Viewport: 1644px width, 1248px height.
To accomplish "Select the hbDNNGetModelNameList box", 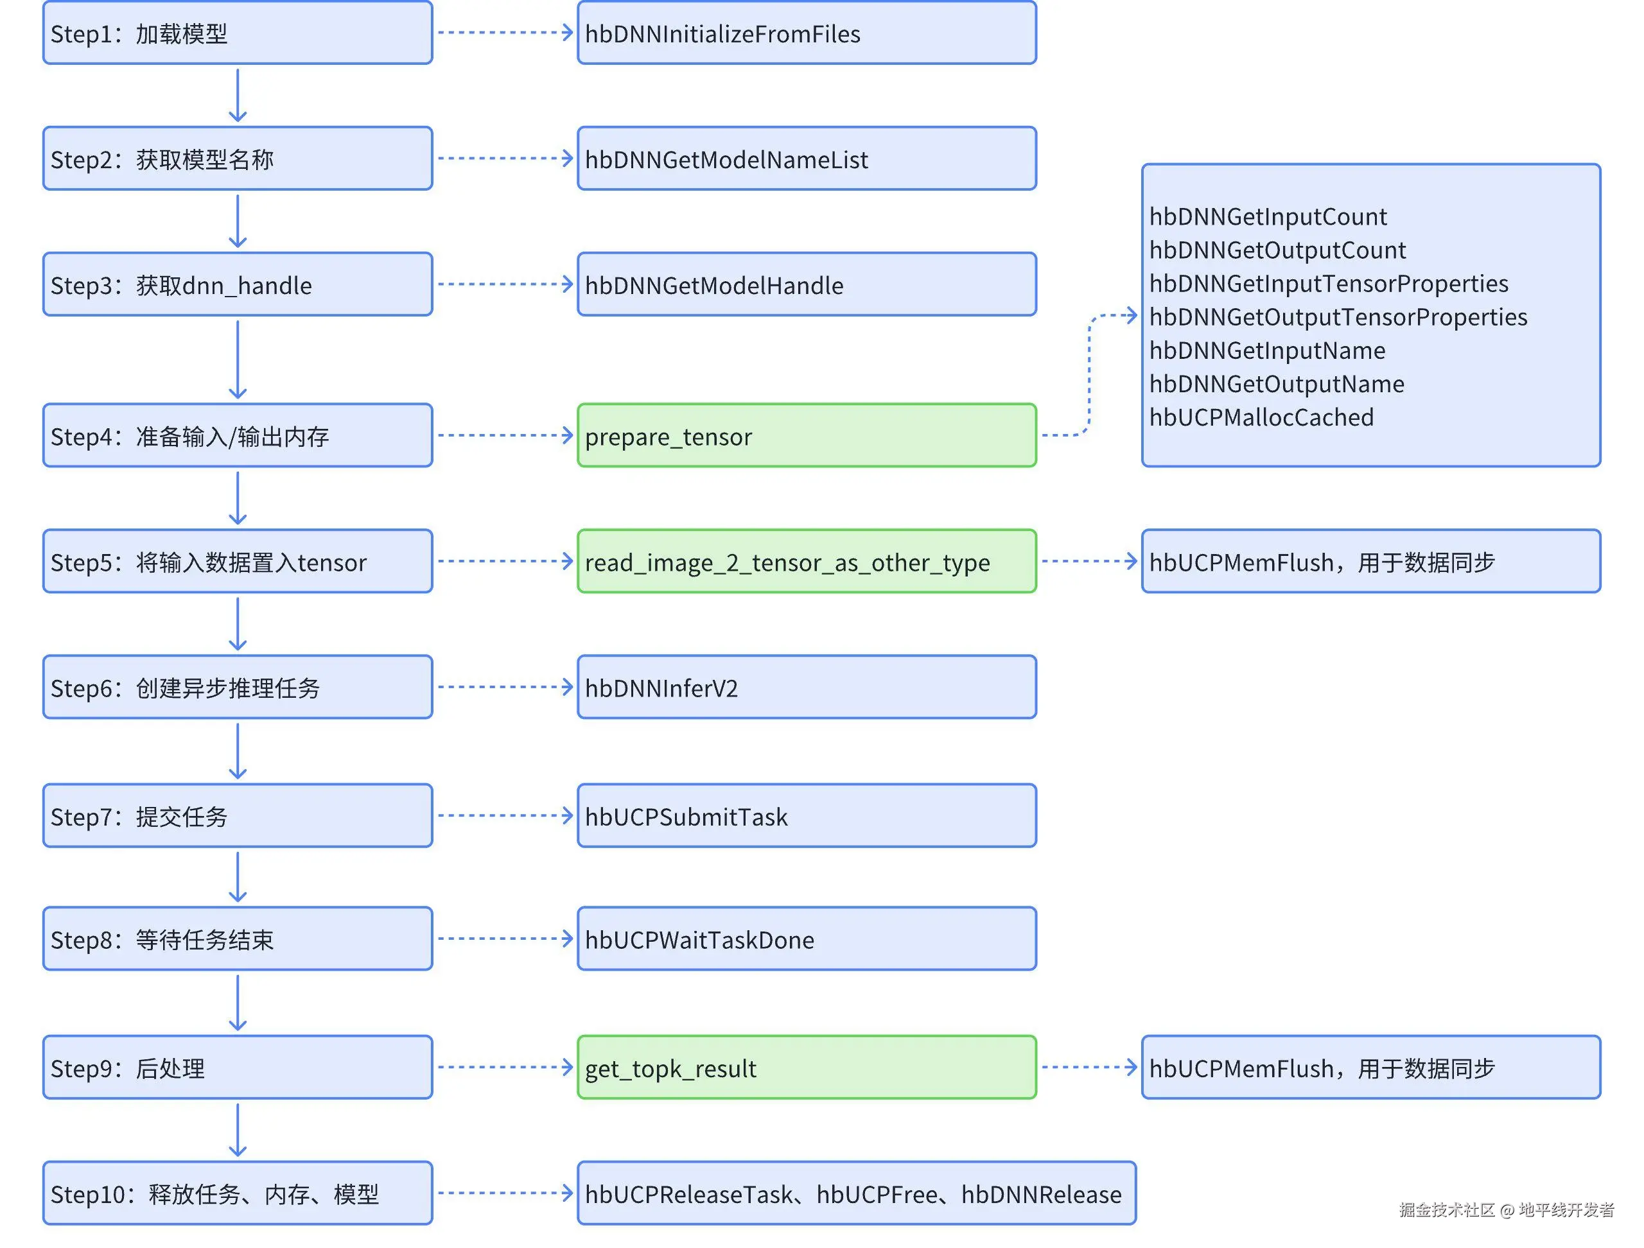I will [x=807, y=159].
